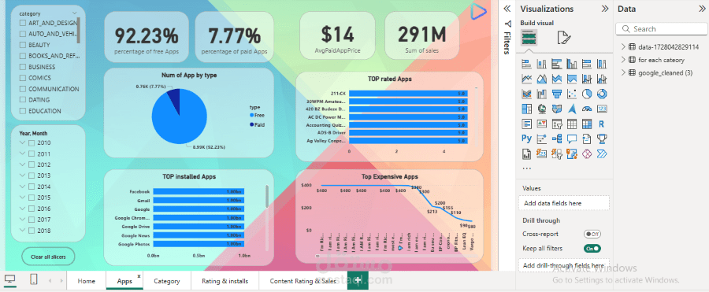Pick the ribbon chart visual
This screenshot has height=292, width=709.
[x=526, y=94]
